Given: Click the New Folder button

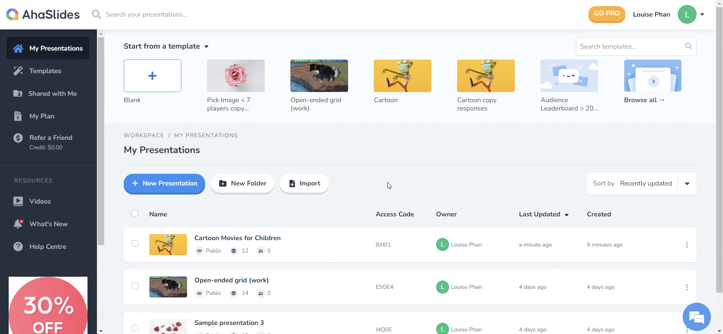Looking at the screenshot, I should (243, 184).
